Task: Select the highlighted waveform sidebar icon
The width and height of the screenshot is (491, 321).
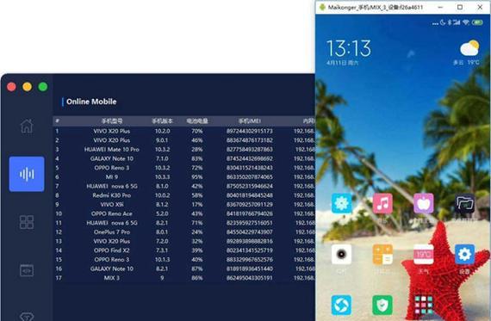Action: (x=27, y=174)
